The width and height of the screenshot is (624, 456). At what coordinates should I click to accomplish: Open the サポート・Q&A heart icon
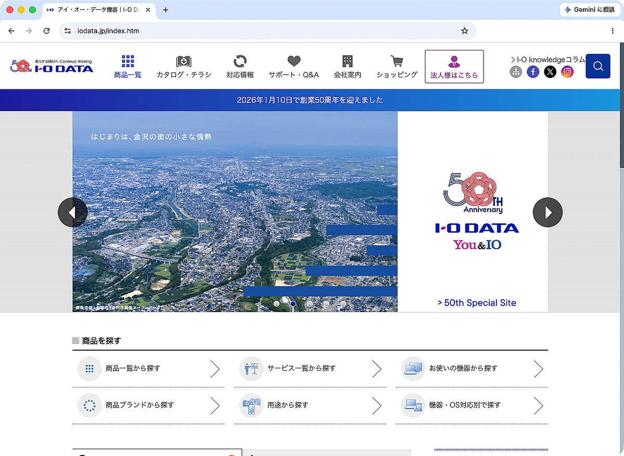(294, 61)
